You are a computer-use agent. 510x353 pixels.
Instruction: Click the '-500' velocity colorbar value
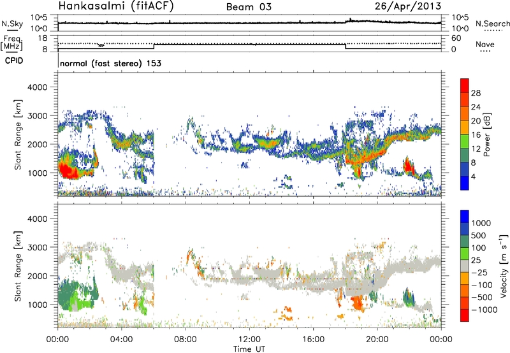tap(482, 298)
